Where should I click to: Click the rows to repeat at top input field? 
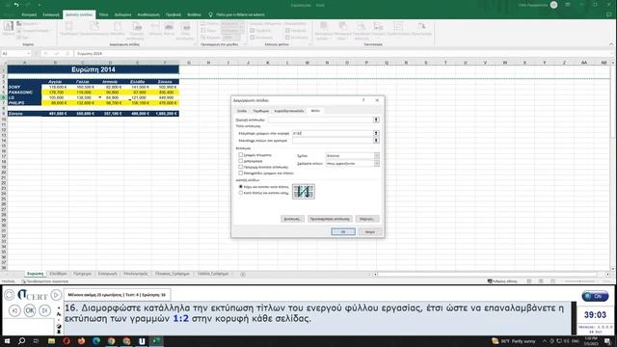pyautogui.click(x=333, y=133)
